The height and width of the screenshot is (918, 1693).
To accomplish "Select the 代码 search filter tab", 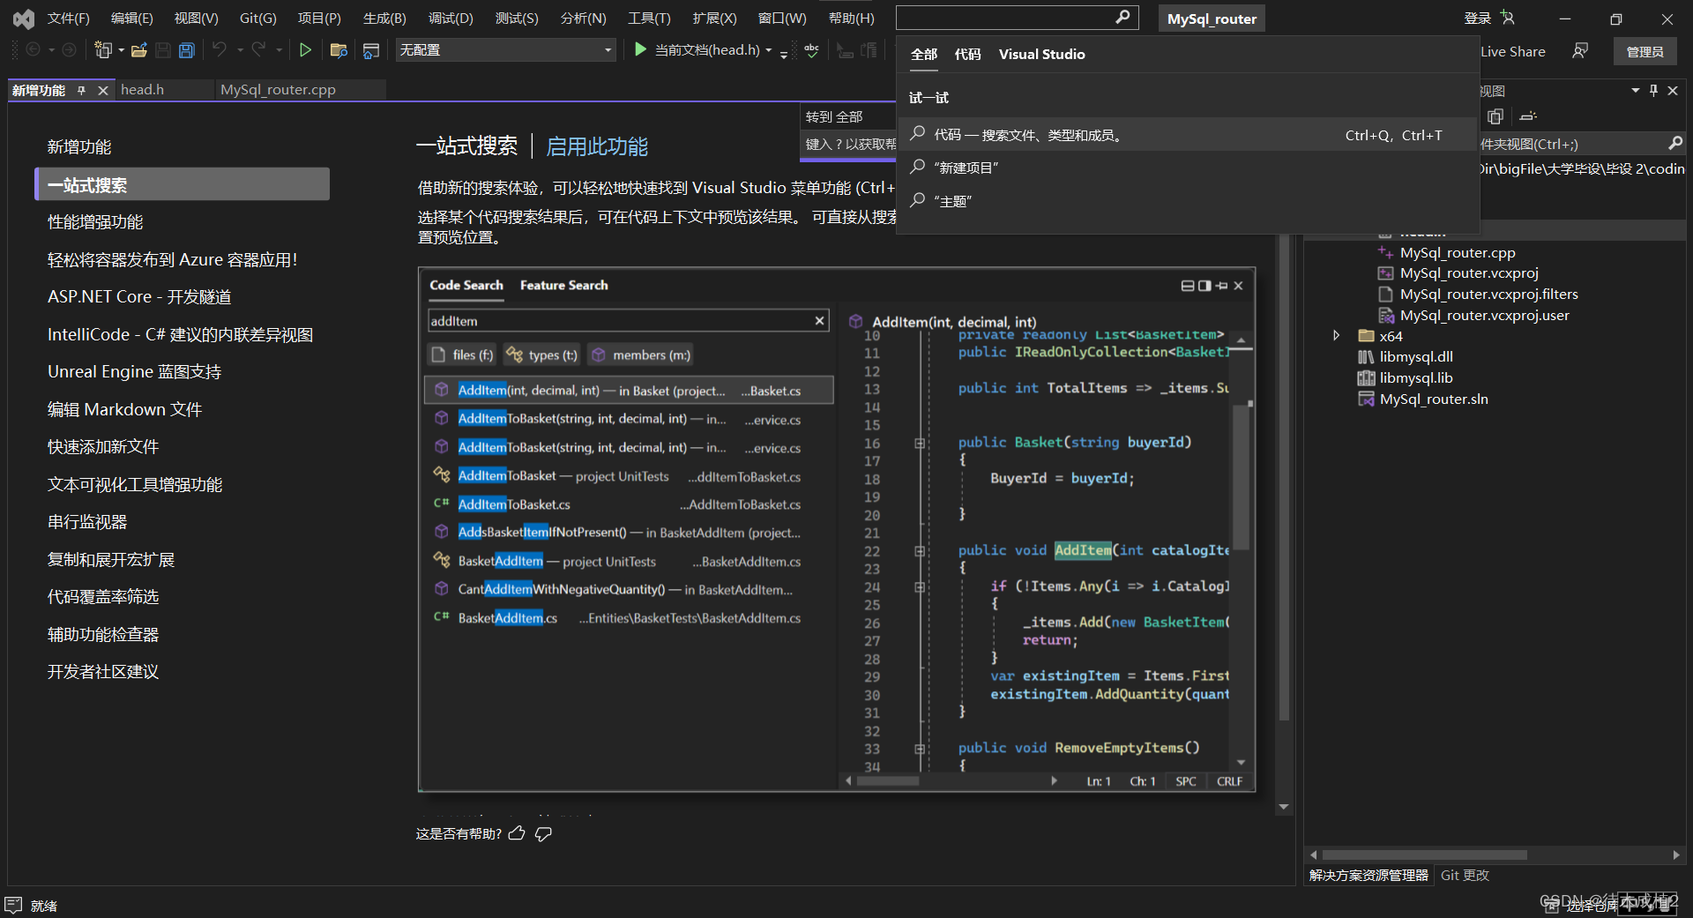I will pyautogui.click(x=967, y=54).
